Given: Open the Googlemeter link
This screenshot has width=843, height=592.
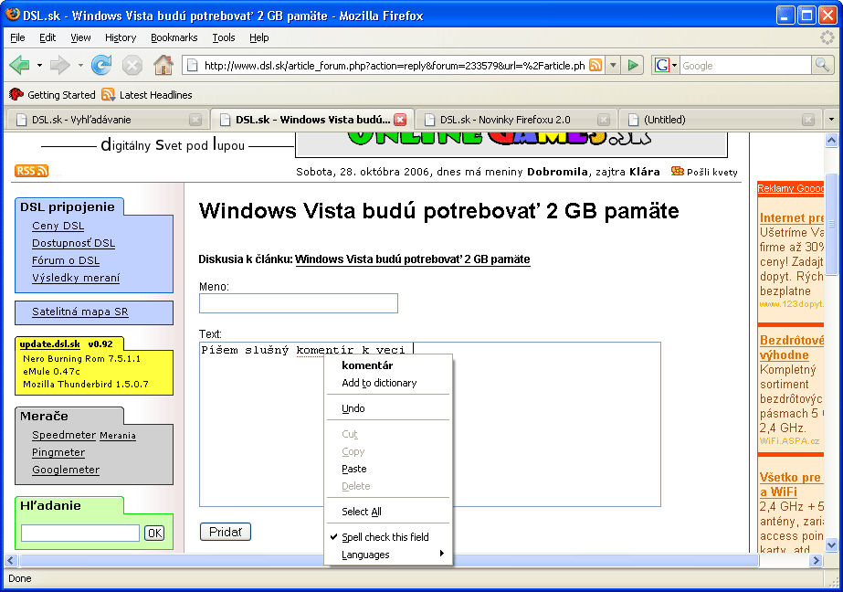Looking at the screenshot, I should point(66,470).
